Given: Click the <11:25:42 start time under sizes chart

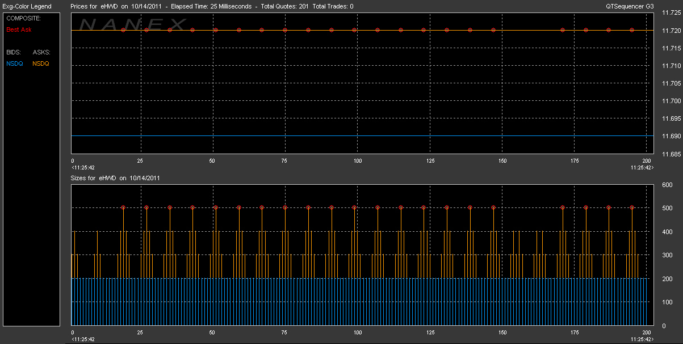Looking at the screenshot, I should (83, 339).
